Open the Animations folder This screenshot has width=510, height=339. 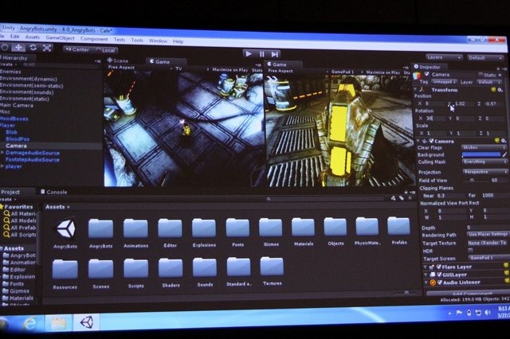(x=135, y=232)
